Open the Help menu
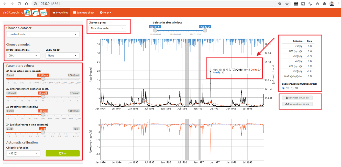 pyautogui.click(x=105, y=13)
